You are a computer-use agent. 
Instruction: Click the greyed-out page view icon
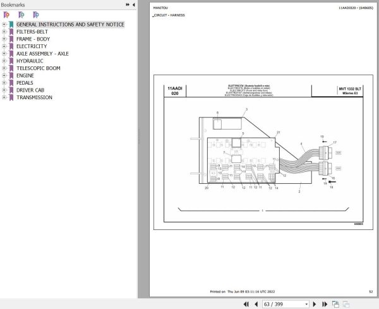(x=346, y=304)
